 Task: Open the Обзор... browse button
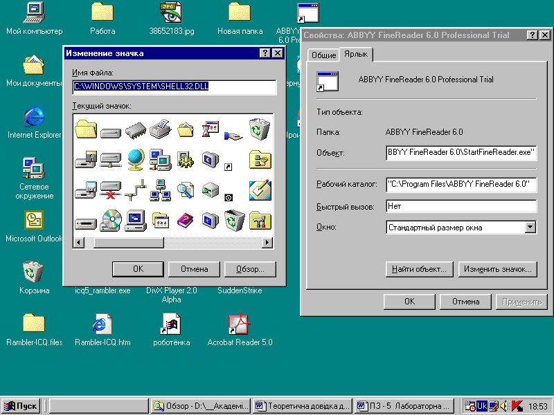pyautogui.click(x=250, y=269)
